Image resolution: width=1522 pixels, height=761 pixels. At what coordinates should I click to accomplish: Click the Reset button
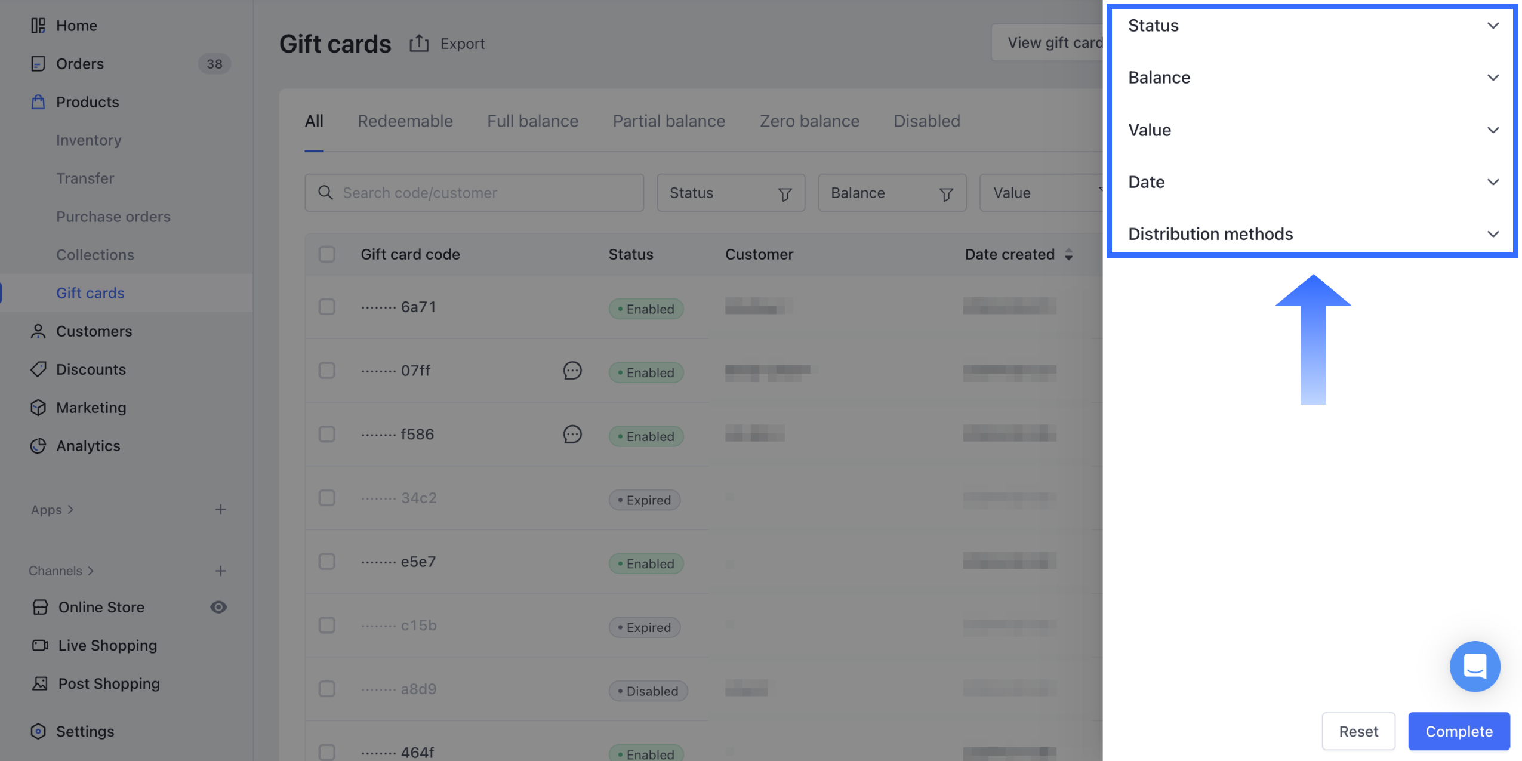tap(1358, 731)
